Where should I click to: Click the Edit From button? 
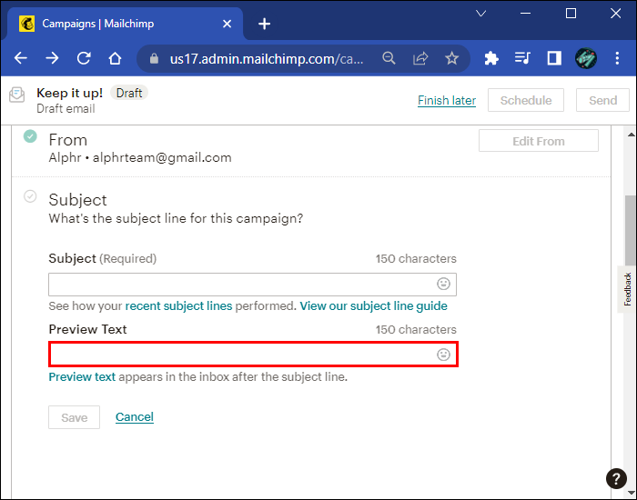click(x=539, y=141)
